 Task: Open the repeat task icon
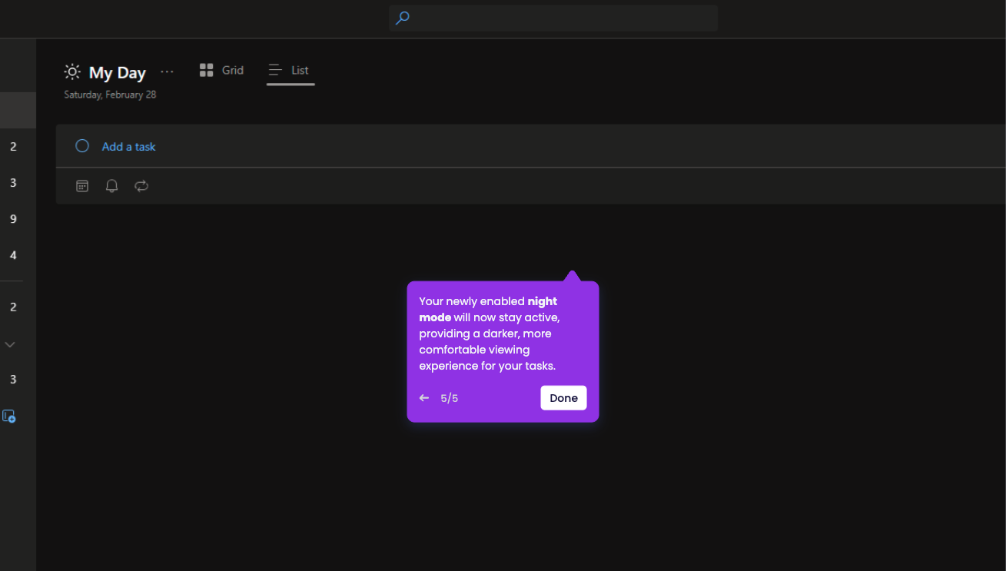[x=141, y=186]
